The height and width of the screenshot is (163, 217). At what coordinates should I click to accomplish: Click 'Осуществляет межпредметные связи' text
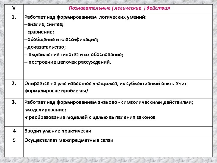(69, 140)
